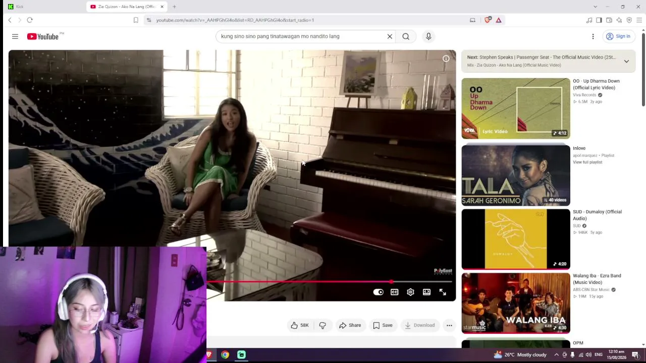
Task: Open the network Wi-Fi tray icon
Action: point(581,354)
